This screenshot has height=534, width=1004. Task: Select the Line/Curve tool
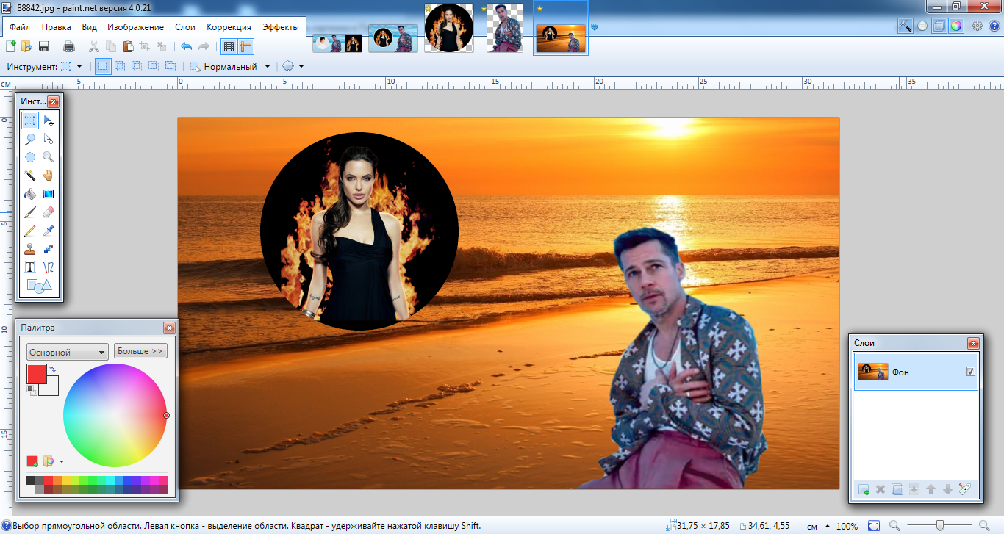tap(49, 267)
